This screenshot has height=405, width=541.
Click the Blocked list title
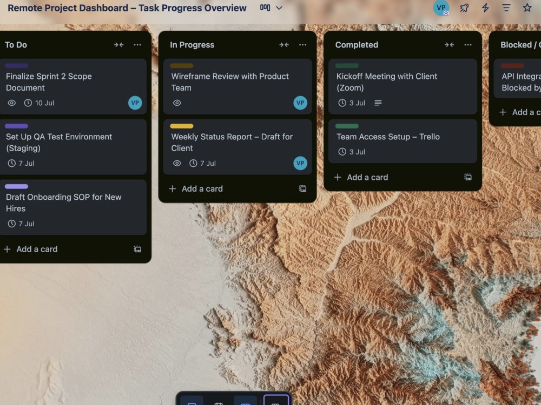pyautogui.click(x=520, y=45)
